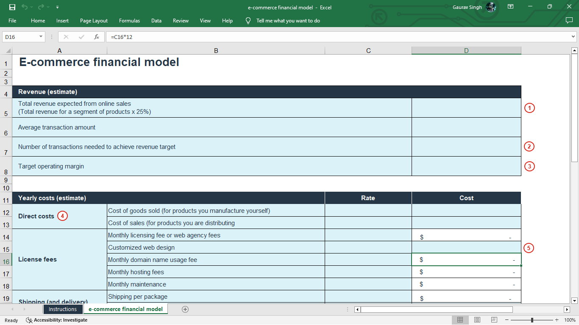This screenshot has height=325, width=579.
Task: Click the zoom slider handle
Action: click(x=532, y=320)
